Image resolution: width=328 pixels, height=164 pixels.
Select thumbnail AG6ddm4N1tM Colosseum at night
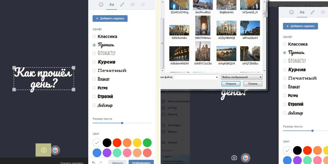(179, 53)
